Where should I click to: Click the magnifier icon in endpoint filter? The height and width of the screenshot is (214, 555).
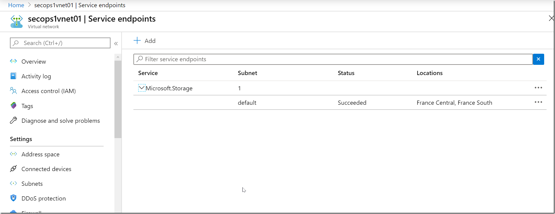(x=140, y=59)
